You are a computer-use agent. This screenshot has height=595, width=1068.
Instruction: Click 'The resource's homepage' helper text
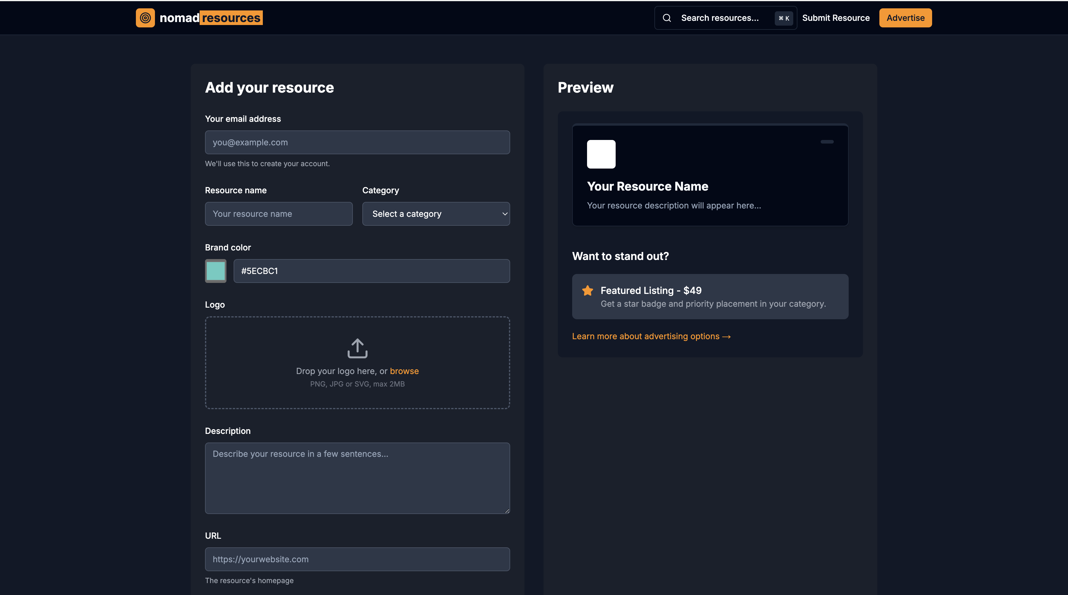point(249,580)
